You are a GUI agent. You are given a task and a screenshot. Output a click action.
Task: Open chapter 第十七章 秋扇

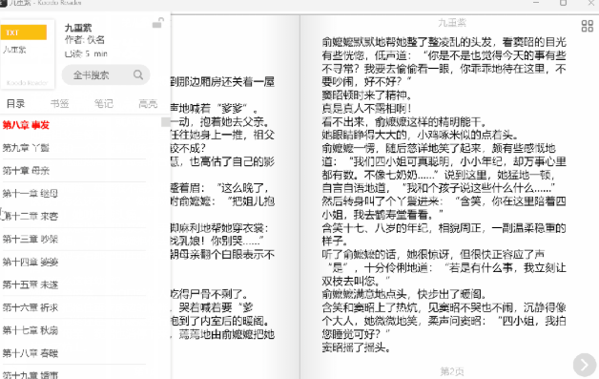(x=31, y=330)
